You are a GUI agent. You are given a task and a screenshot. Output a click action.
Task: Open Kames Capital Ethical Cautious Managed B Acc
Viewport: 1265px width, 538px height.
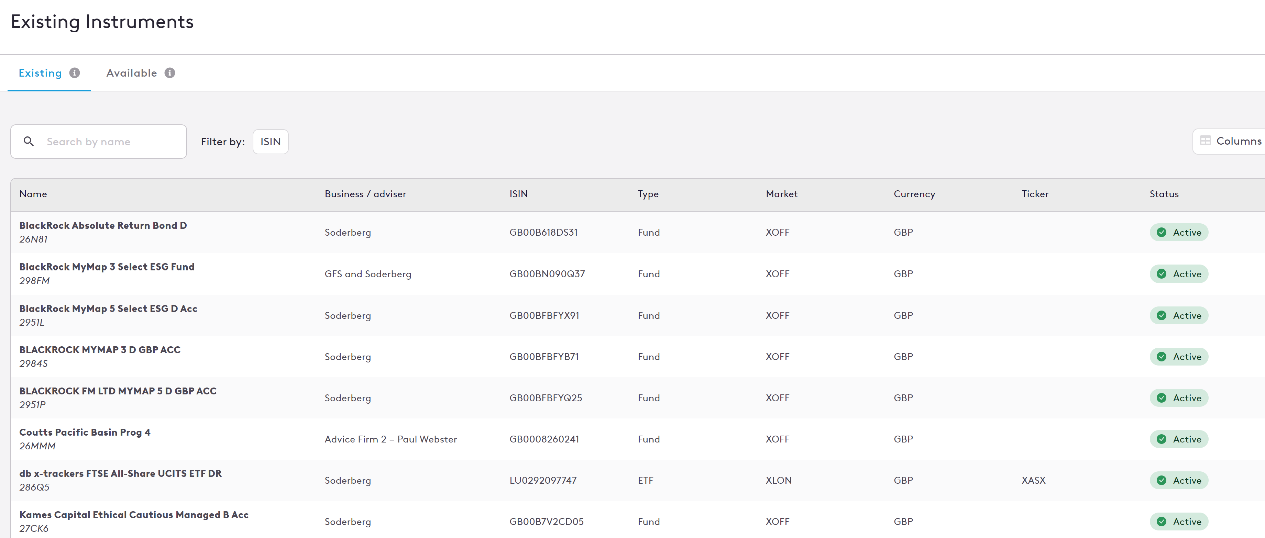(x=134, y=515)
